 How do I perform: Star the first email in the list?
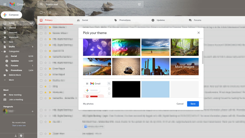point(46,27)
